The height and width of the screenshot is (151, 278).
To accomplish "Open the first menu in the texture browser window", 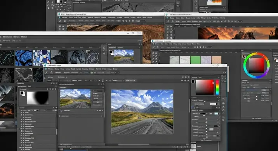I will tap(7, 37).
